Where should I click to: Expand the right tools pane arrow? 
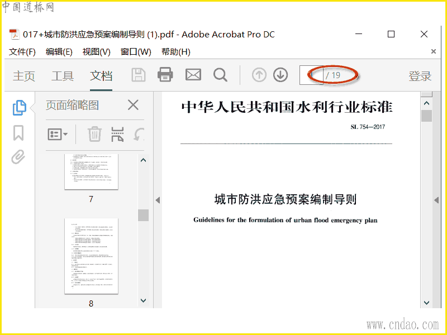point(436,200)
